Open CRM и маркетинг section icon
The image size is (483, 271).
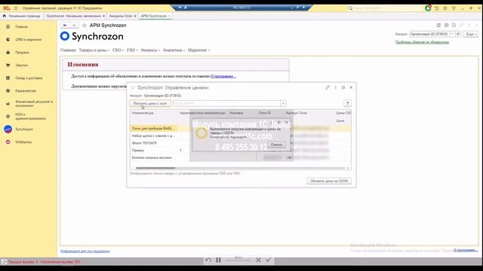pyautogui.click(x=8, y=40)
